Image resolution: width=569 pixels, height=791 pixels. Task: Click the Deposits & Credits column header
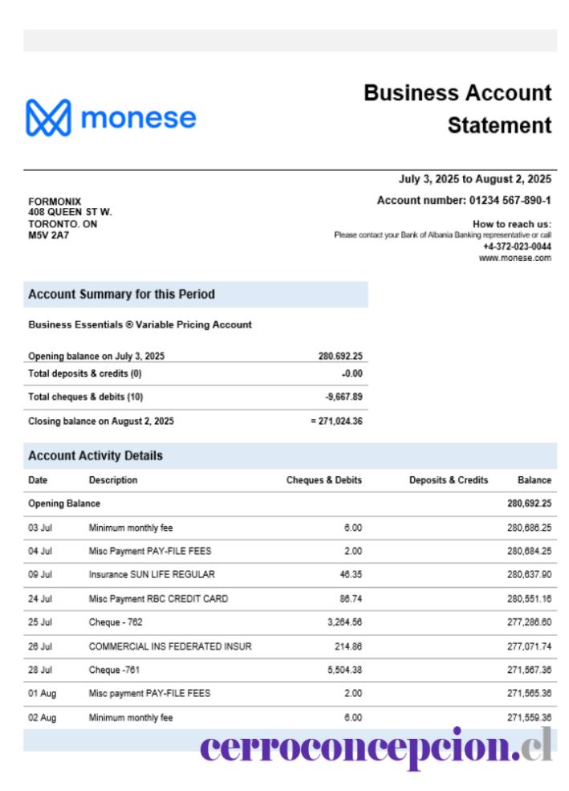coord(449,480)
